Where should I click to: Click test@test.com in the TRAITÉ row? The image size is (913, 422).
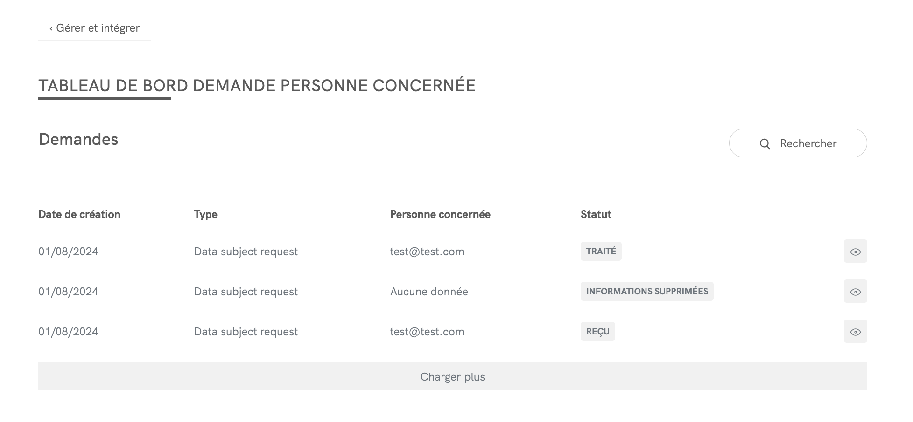(427, 252)
